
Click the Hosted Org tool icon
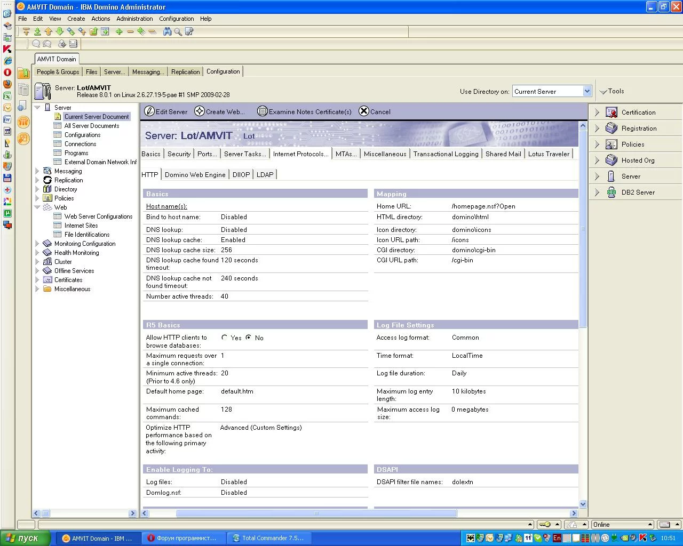[611, 160]
